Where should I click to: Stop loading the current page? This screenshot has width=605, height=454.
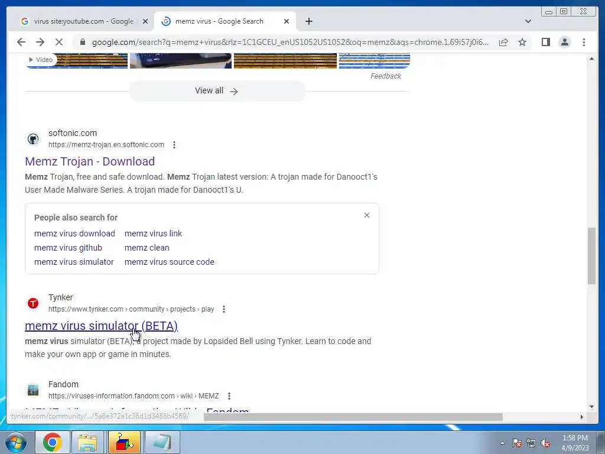tap(59, 42)
